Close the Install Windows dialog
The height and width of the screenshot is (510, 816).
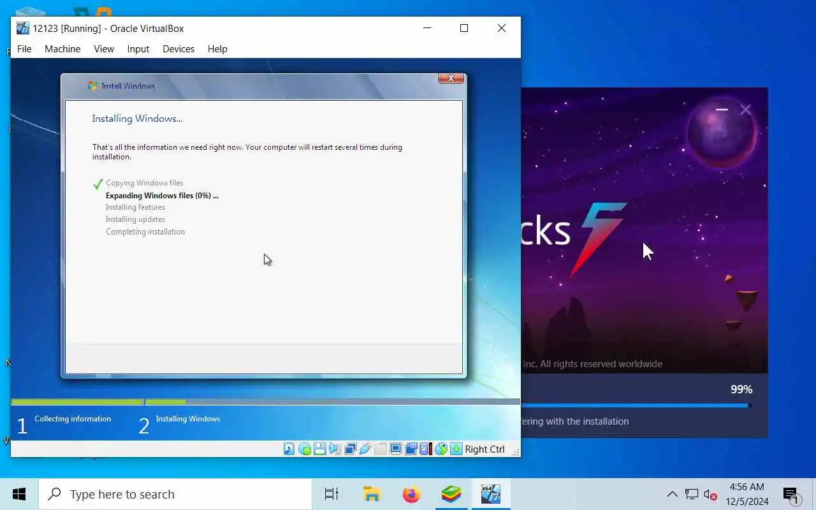click(x=451, y=78)
